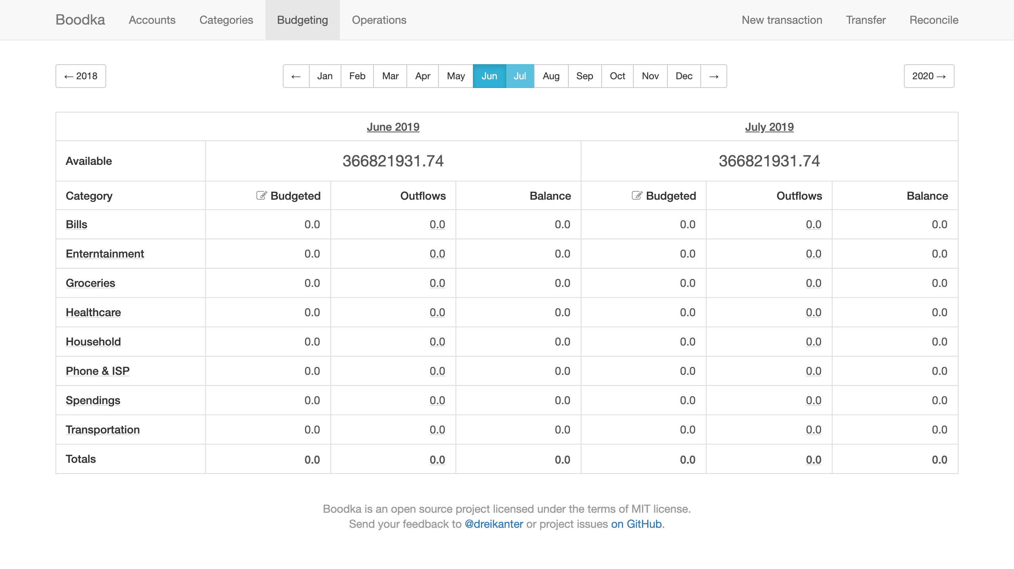1014x569 pixels.
Task: Open the Groceries category link
Action: [x=90, y=283]
